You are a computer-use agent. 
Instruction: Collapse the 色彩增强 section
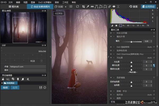(x=111, y=77)
